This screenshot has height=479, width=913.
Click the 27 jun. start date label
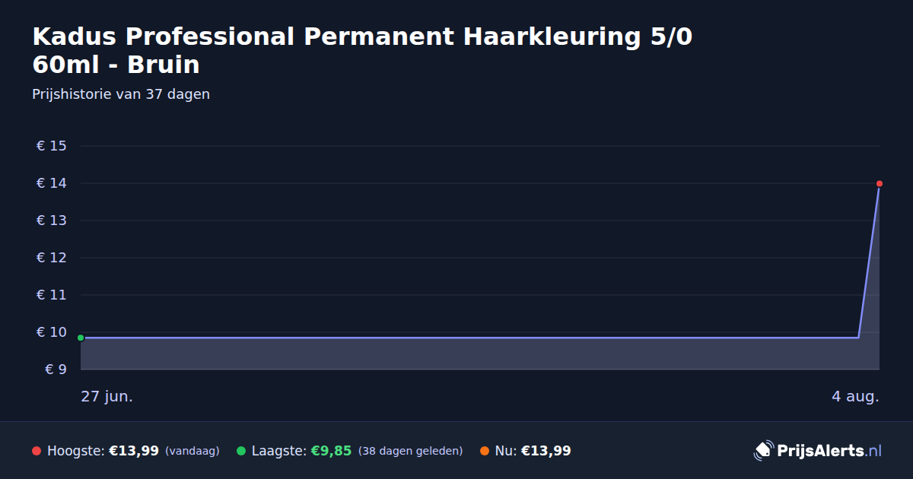click(x=107, y=397)
